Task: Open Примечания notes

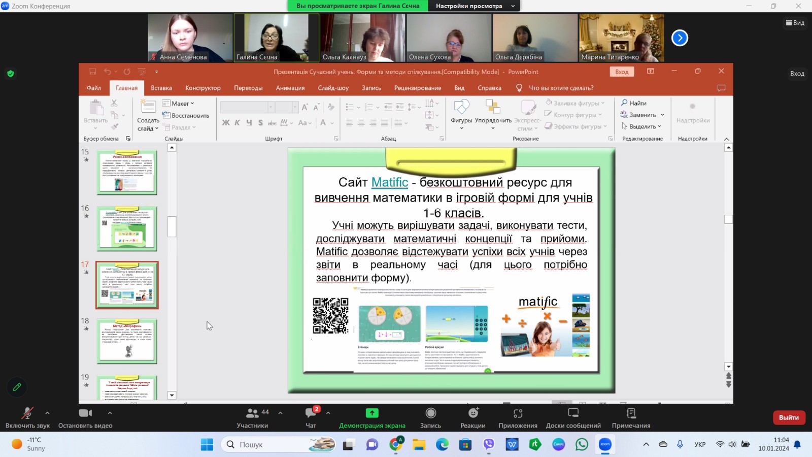Action: [x=631, y=417]
